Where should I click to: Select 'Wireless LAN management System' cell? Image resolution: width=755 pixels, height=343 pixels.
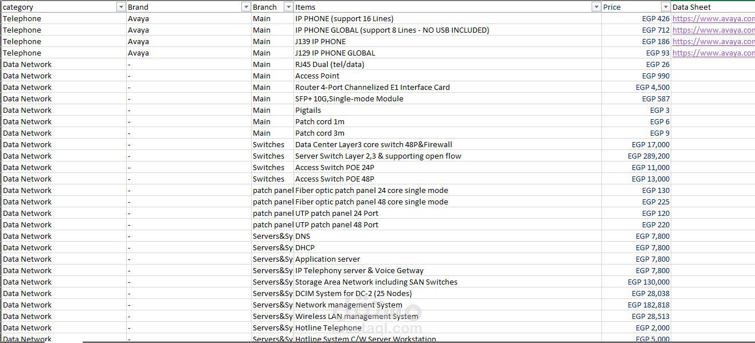pyautogui.click(x=448, y=316)
